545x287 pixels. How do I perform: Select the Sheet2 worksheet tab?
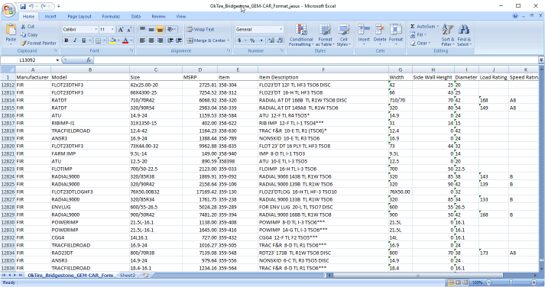pyautogui.click(x=128, y=276)
